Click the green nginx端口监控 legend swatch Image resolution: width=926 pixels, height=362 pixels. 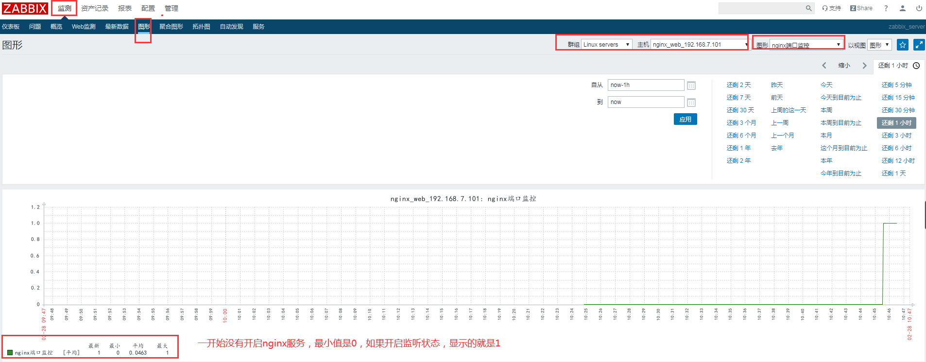coord(10,353)
